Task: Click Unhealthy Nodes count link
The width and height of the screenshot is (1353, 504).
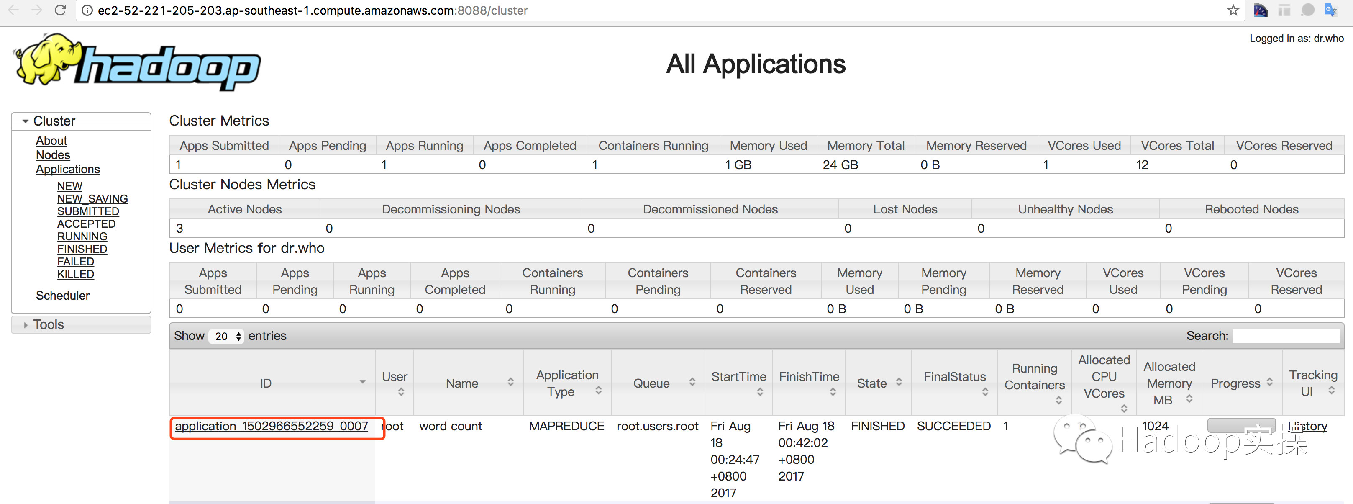Action: 981,229
